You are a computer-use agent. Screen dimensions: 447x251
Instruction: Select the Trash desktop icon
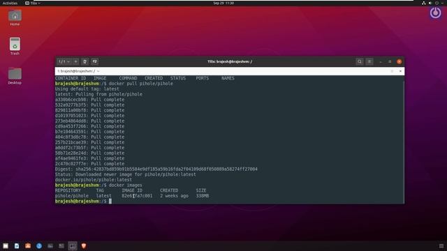15,46
